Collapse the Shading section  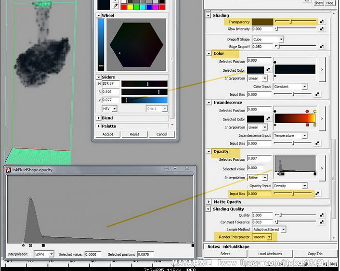point(209,15)
